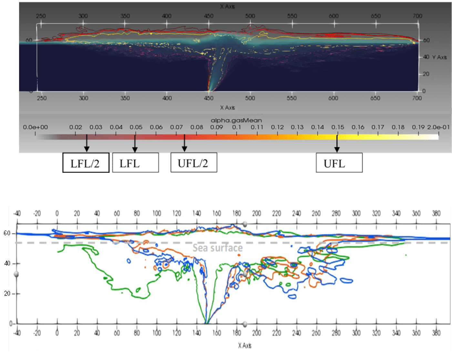
Task: Click the 0.1 tick label on color legend
Action: click(x=237, y=127)
